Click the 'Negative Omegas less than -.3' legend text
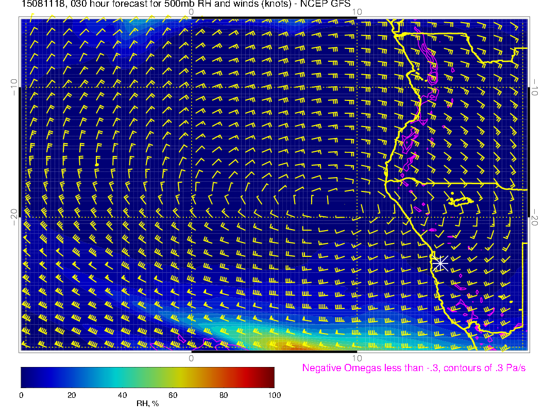 coord(414,367)
